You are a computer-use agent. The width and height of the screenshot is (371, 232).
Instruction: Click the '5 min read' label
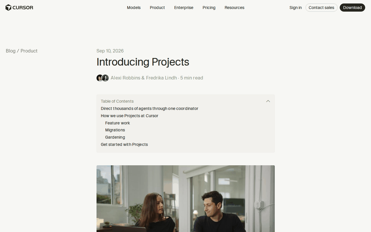[192, 78]
